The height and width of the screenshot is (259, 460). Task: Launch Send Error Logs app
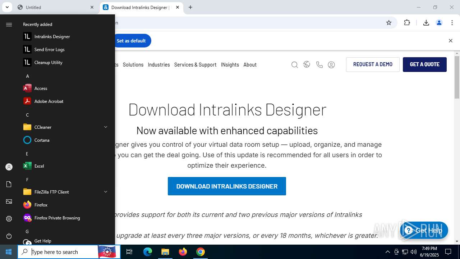coord(65,50)
